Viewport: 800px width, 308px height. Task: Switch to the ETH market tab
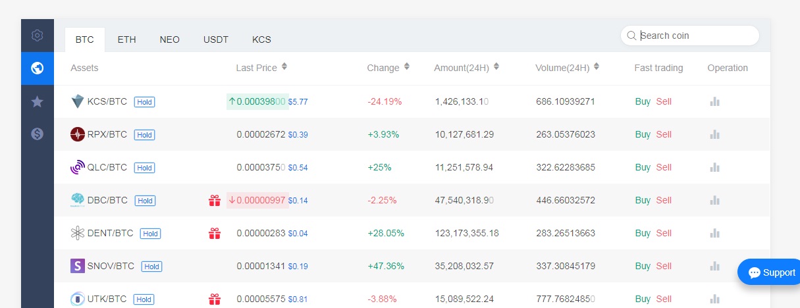[x=127, y=39]
